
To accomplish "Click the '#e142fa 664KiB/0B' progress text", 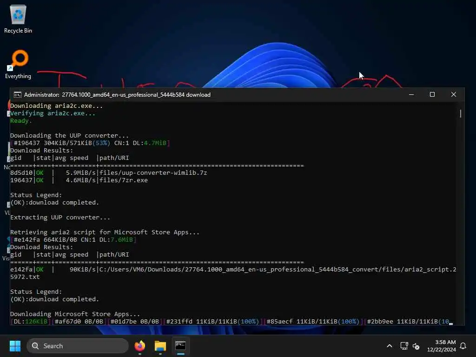I will [46, 240].
